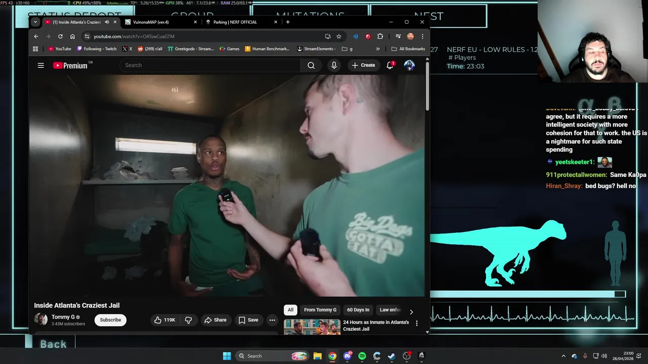Open Chrome media controls icon
This screenshot has height=364, width=648.
[398, 36]
